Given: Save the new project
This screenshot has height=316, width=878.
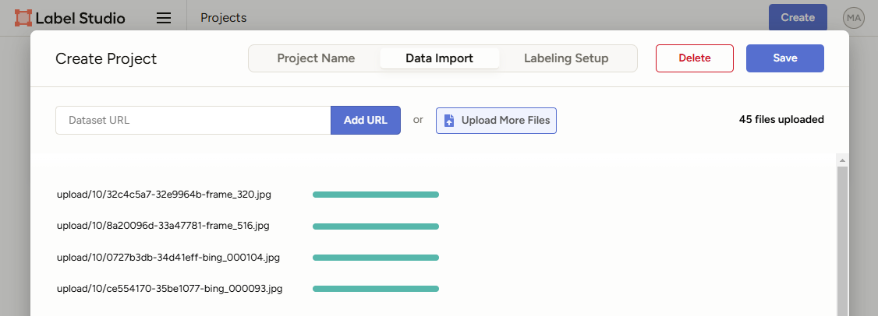Looking at the screenshot, I should (784, 58).
